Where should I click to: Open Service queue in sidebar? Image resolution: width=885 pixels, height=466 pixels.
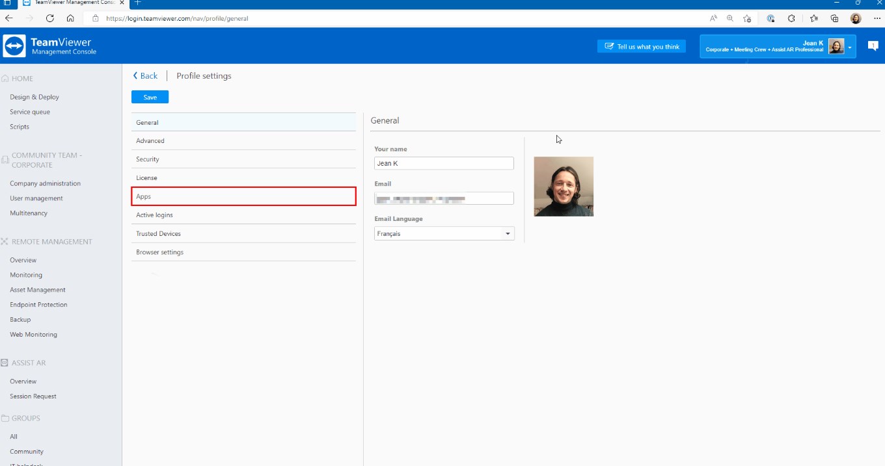tap(30, 112)
